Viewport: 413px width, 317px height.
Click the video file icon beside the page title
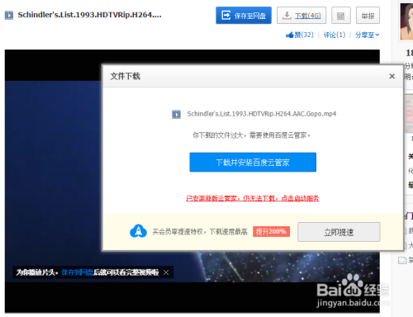[x=9, y=15]
